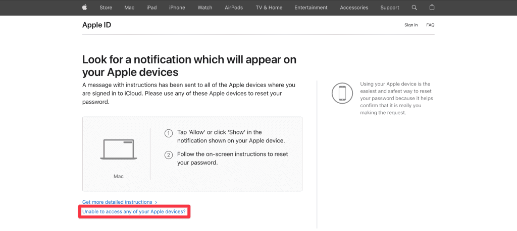Open the iPad menu item
Image resolution: width=517 pixels, height=231 pixels.
pyautogui.click(x=151, y=8)
